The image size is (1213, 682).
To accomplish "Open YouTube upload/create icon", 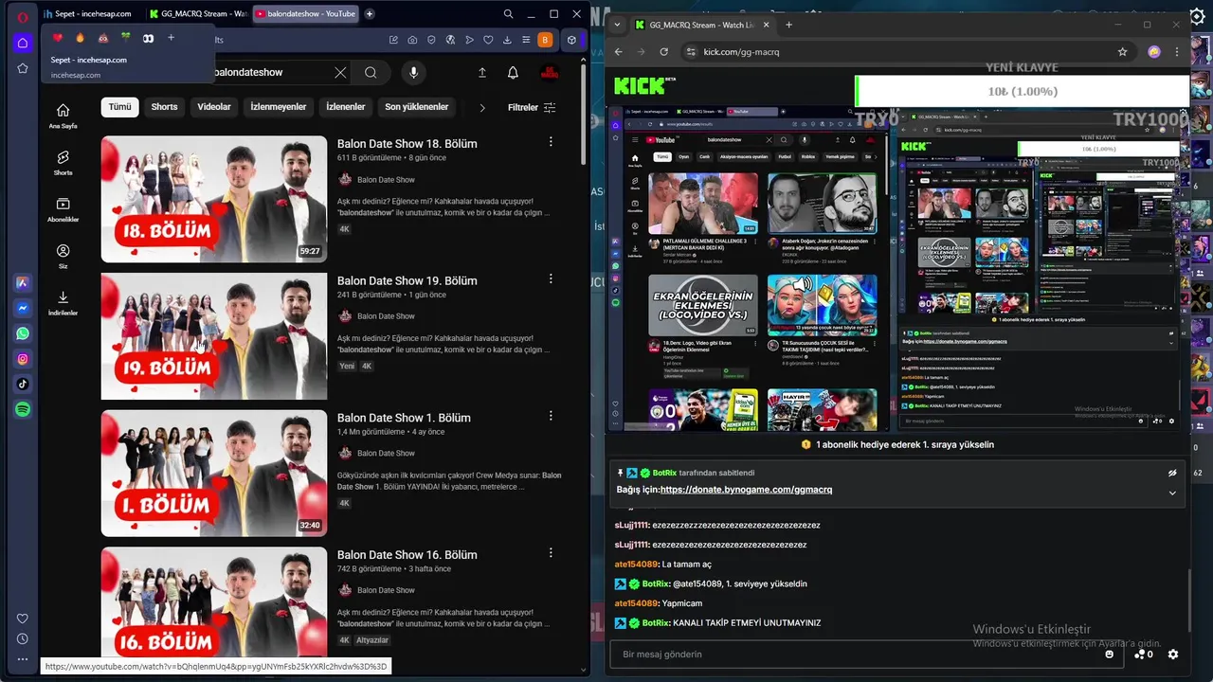I will coord(481,72).
